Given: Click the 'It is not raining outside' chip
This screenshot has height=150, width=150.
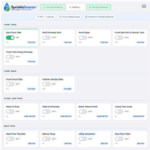Looking at the screenshot, I should point(69,17).
